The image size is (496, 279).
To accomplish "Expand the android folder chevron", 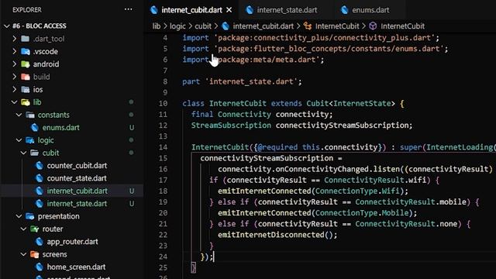I will 15,64.
